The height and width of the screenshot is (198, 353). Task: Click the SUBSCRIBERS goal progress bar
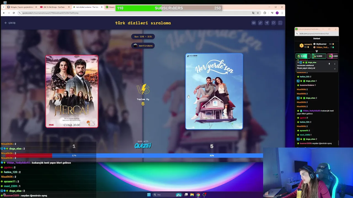coord(169,8)
